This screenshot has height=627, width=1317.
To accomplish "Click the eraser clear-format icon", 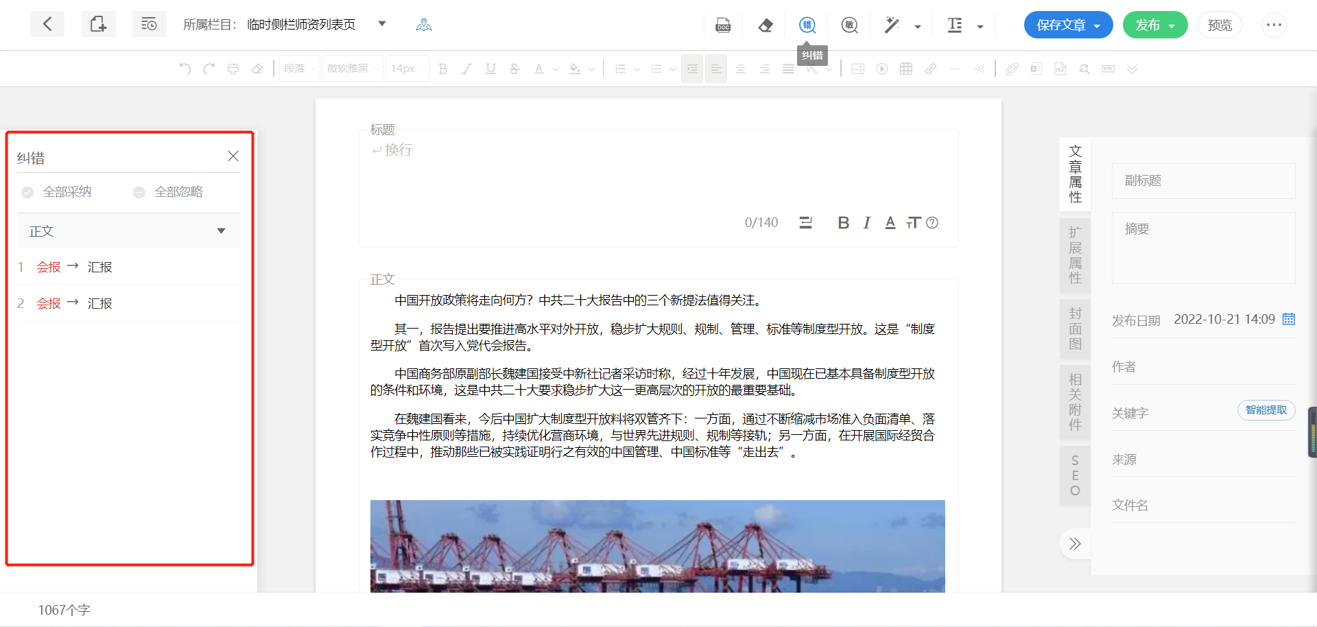I will click(766, 25).
